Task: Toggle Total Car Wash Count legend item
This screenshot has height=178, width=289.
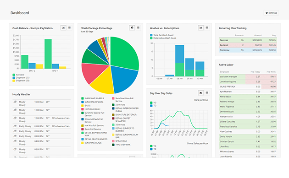Action: (x=162, y=35)
